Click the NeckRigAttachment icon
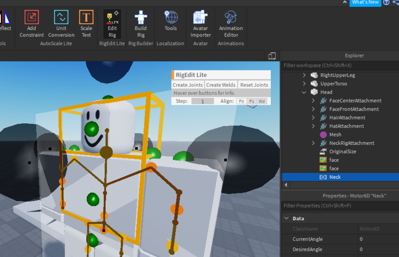The height and width of the screenshot is (257, 399). 323,143
